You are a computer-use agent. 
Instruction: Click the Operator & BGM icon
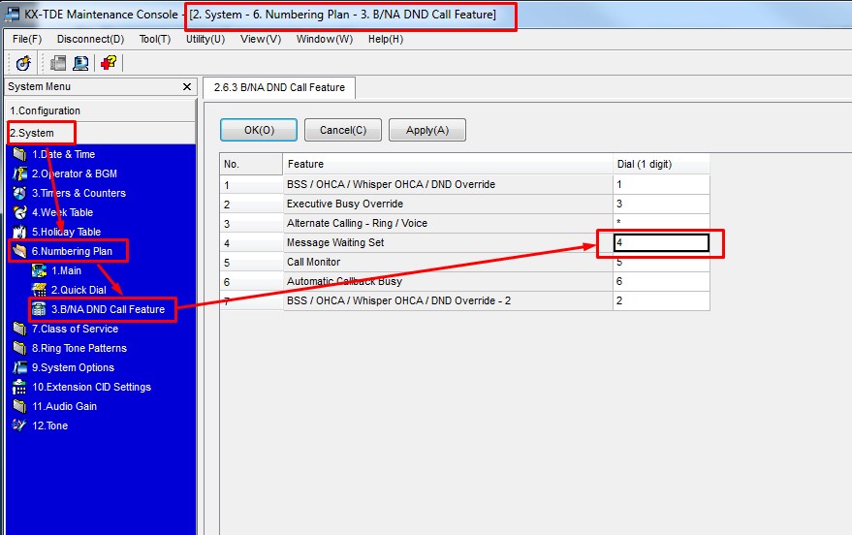(x=19, y=173)
